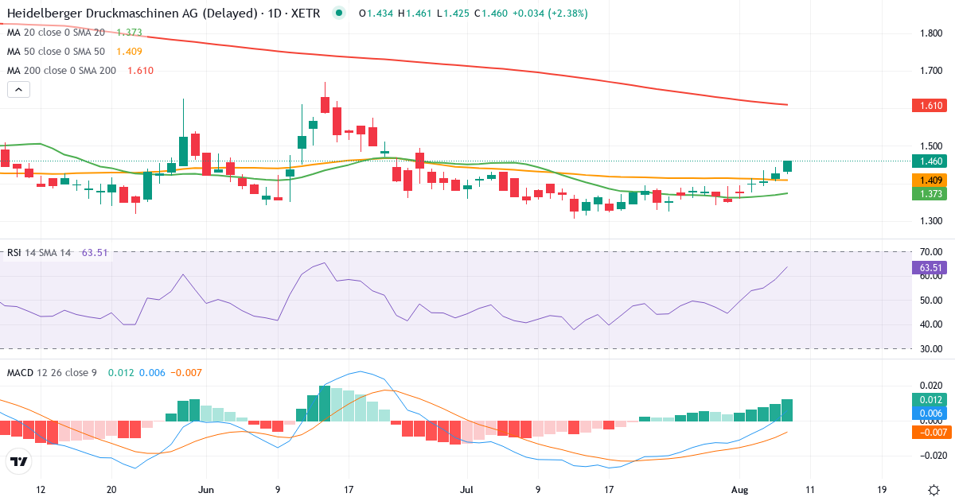The width and height of the screenshot is (955, 501).
Task: Click the +0.034 (+2.38%) change value
Action: coord(550,14)
